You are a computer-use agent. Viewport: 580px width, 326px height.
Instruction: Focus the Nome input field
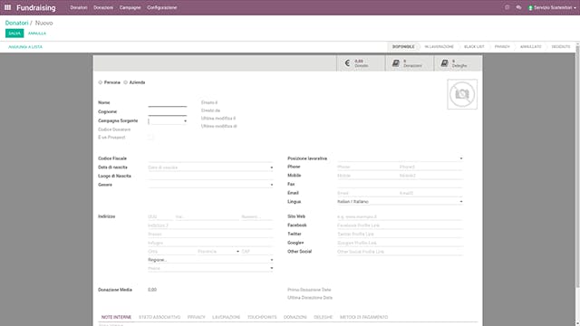pos(167,102)
